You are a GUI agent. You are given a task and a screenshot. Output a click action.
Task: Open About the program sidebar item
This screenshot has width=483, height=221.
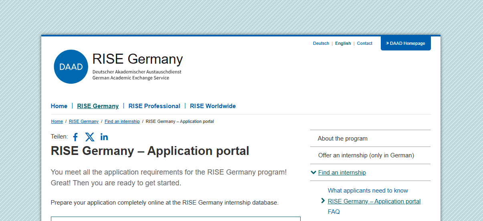(343, 139)
